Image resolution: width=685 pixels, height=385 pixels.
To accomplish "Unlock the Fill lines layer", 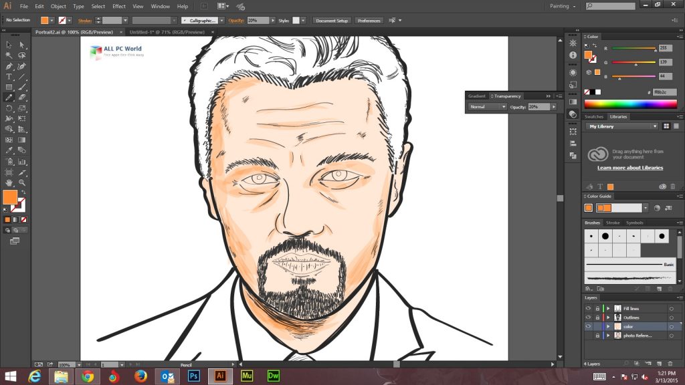I will tap(597, 308).
